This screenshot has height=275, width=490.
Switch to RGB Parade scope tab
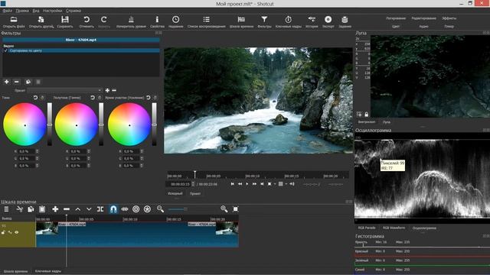pyautogui.click(x=367, y=228)
